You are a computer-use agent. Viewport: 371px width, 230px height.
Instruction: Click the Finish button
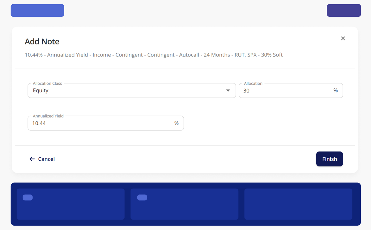point(330,159)
